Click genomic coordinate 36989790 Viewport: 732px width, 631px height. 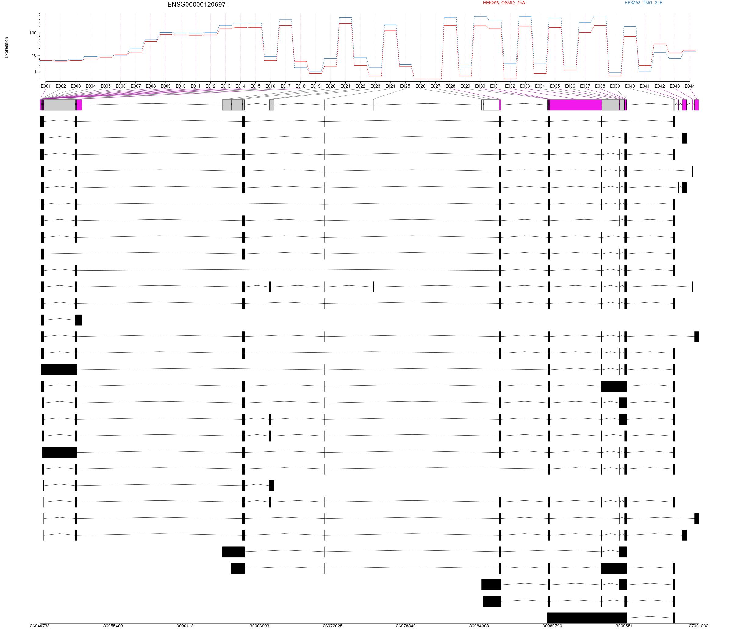click(x=552, y=626)
